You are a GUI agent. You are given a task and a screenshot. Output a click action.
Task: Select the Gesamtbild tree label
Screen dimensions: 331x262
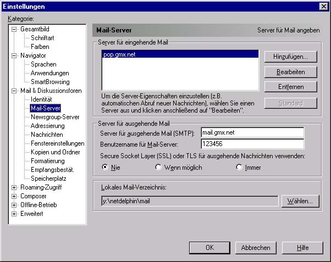coord(35,29)
